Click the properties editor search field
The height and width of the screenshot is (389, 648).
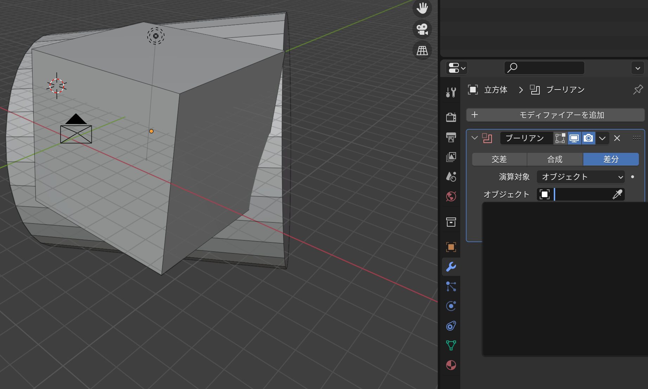tap(544, 68)
